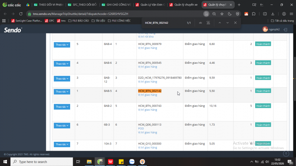This screenshot has height=166, width=296.
Task: Open browser downloads icon
Action: point(272,14)
